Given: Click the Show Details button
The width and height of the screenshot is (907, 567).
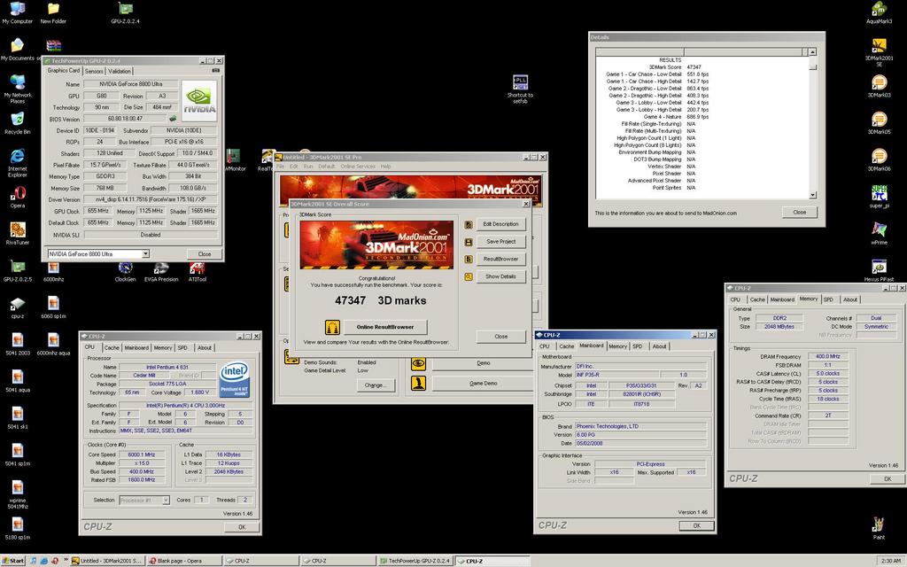Looking at the screenshot, I should click(x=501, y=276).
